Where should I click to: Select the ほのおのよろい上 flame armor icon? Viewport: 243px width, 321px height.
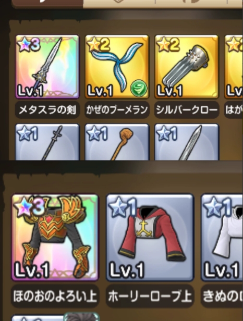[x=55, y=237]
